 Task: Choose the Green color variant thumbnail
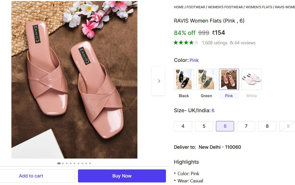coord(206,79)
